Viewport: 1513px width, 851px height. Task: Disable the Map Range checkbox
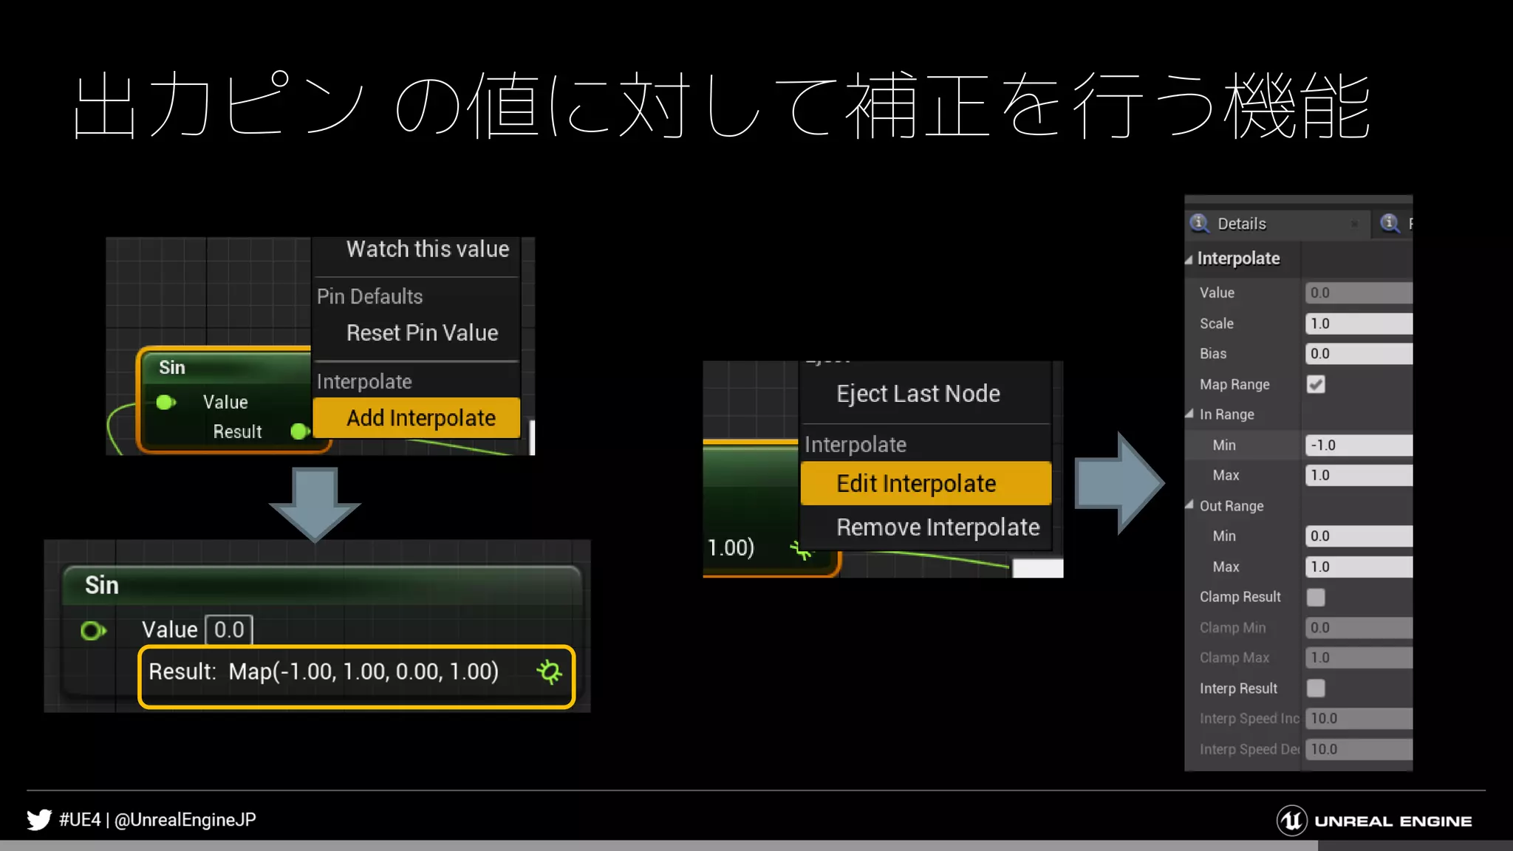point(1316,384)
